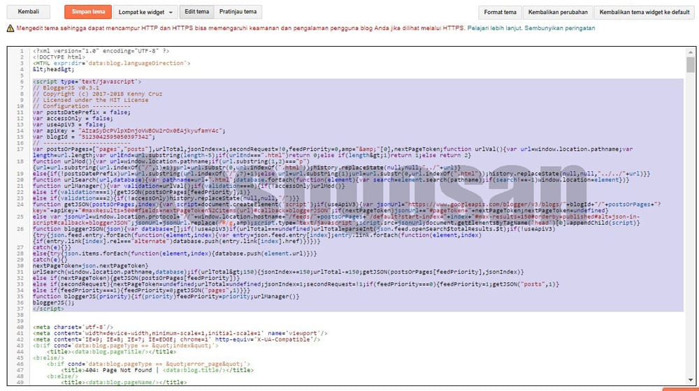Click the 'BloggerJS v0.3.1' comment line
The height and width of the screenshot is (391, 699).
tap(66, 88)
